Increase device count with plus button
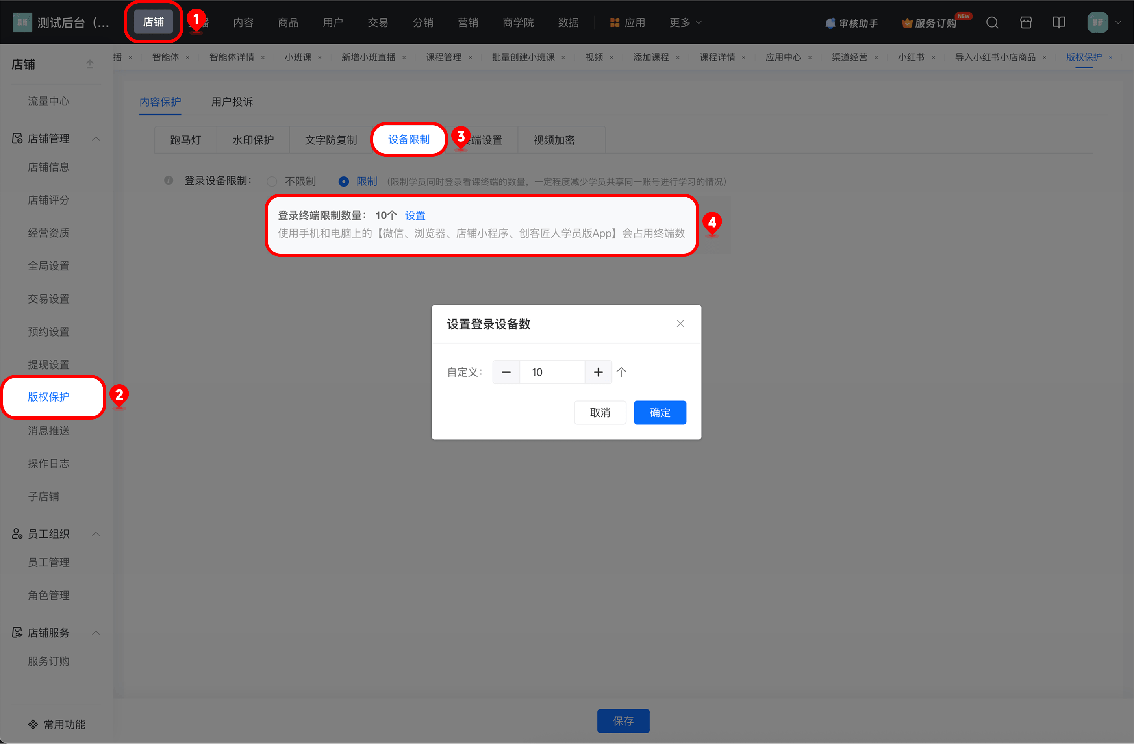The height and width of the screenshot is (744, 1134). tap(598, 372)
